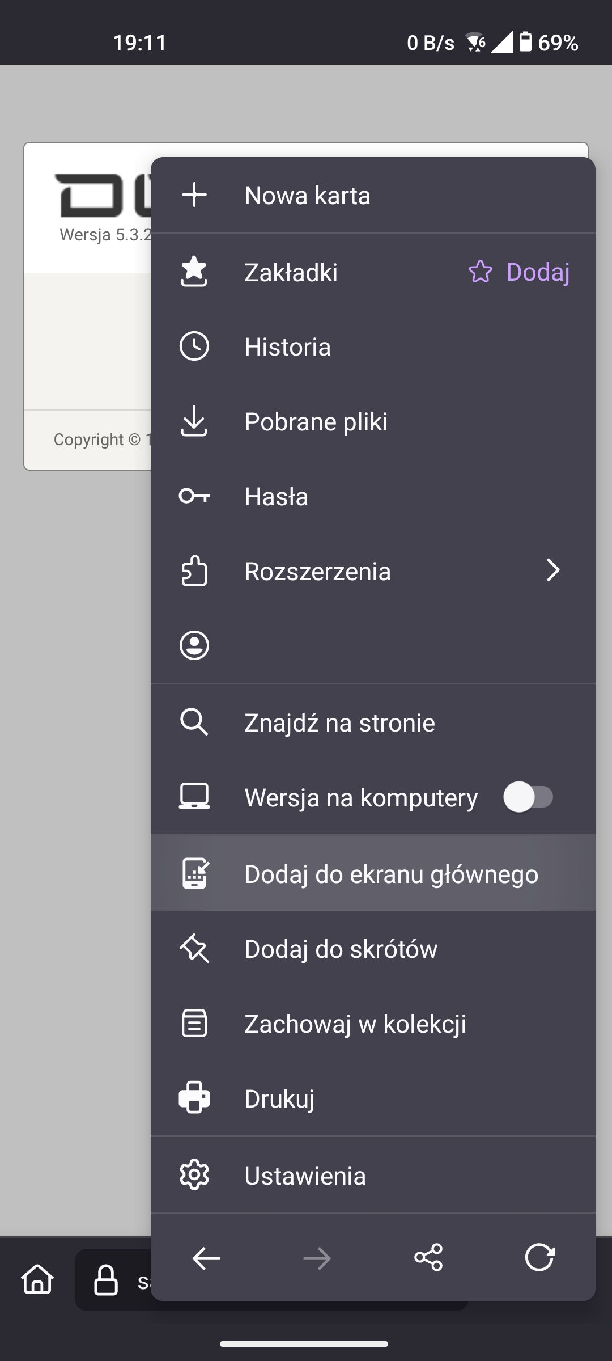This screenshot has height=1361, width=612.
Task: Select Dodaj do ekranu głównego
Action: pos(391,874)
